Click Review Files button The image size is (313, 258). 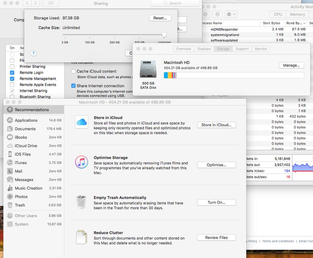(216, 237)
